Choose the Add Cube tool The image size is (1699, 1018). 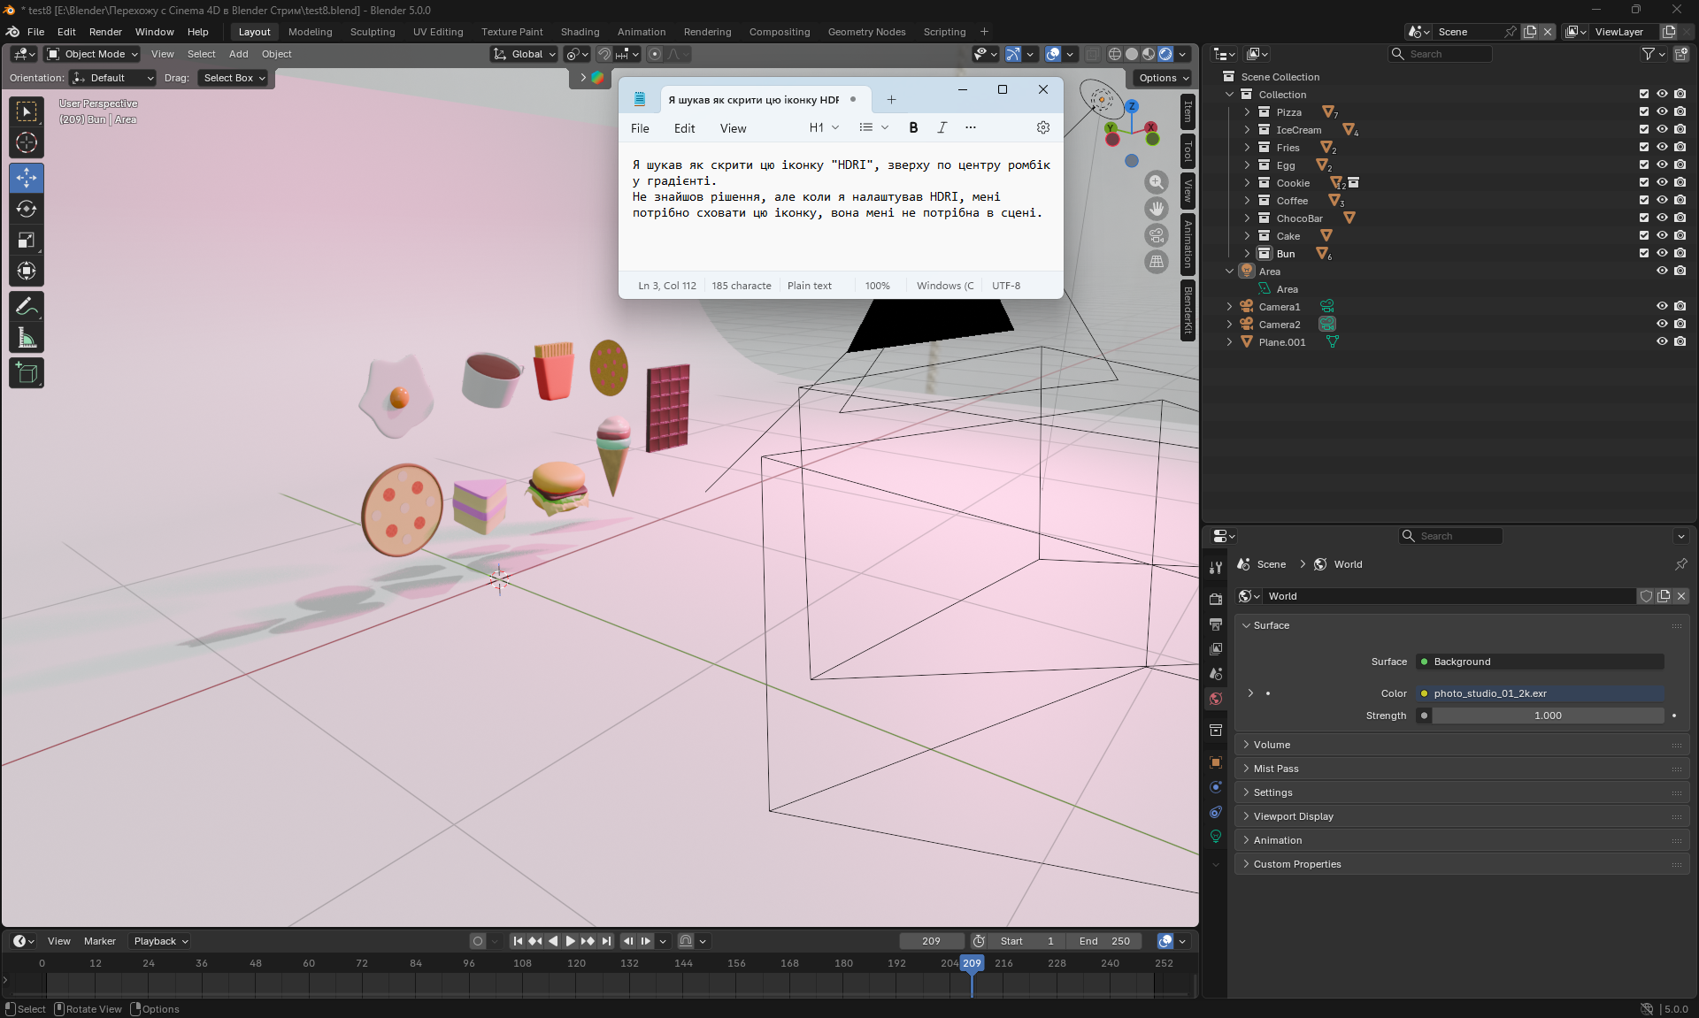click(27, 373)
